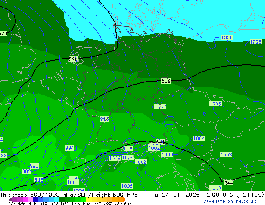Click the dark blue legend swatch above 498
Image resolution: width=265 pixels, height=205 pixels.
(x=36, y=200)
